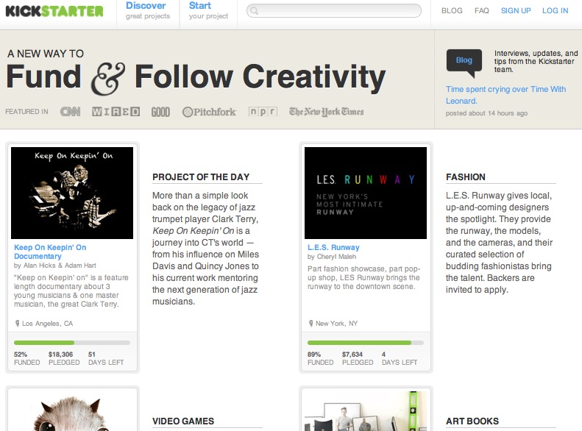The height and width of the screenshot is (431, 582).
Task: Open Keep On Keepin' On Documentary link
Action: point(50,252)
